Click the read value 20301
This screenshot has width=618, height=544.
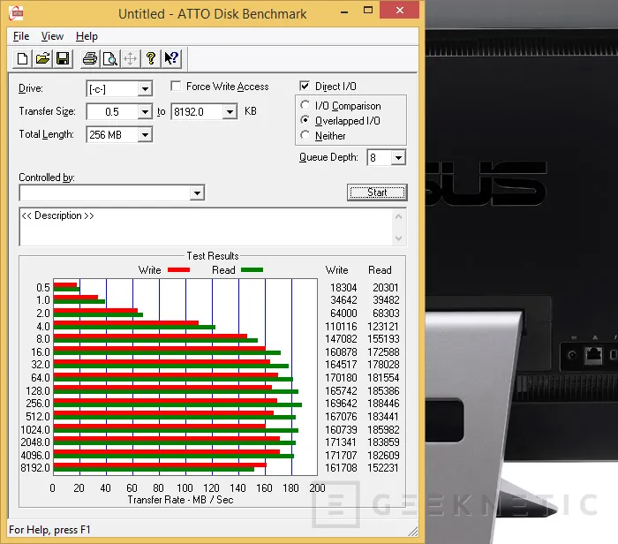(386, 287)
